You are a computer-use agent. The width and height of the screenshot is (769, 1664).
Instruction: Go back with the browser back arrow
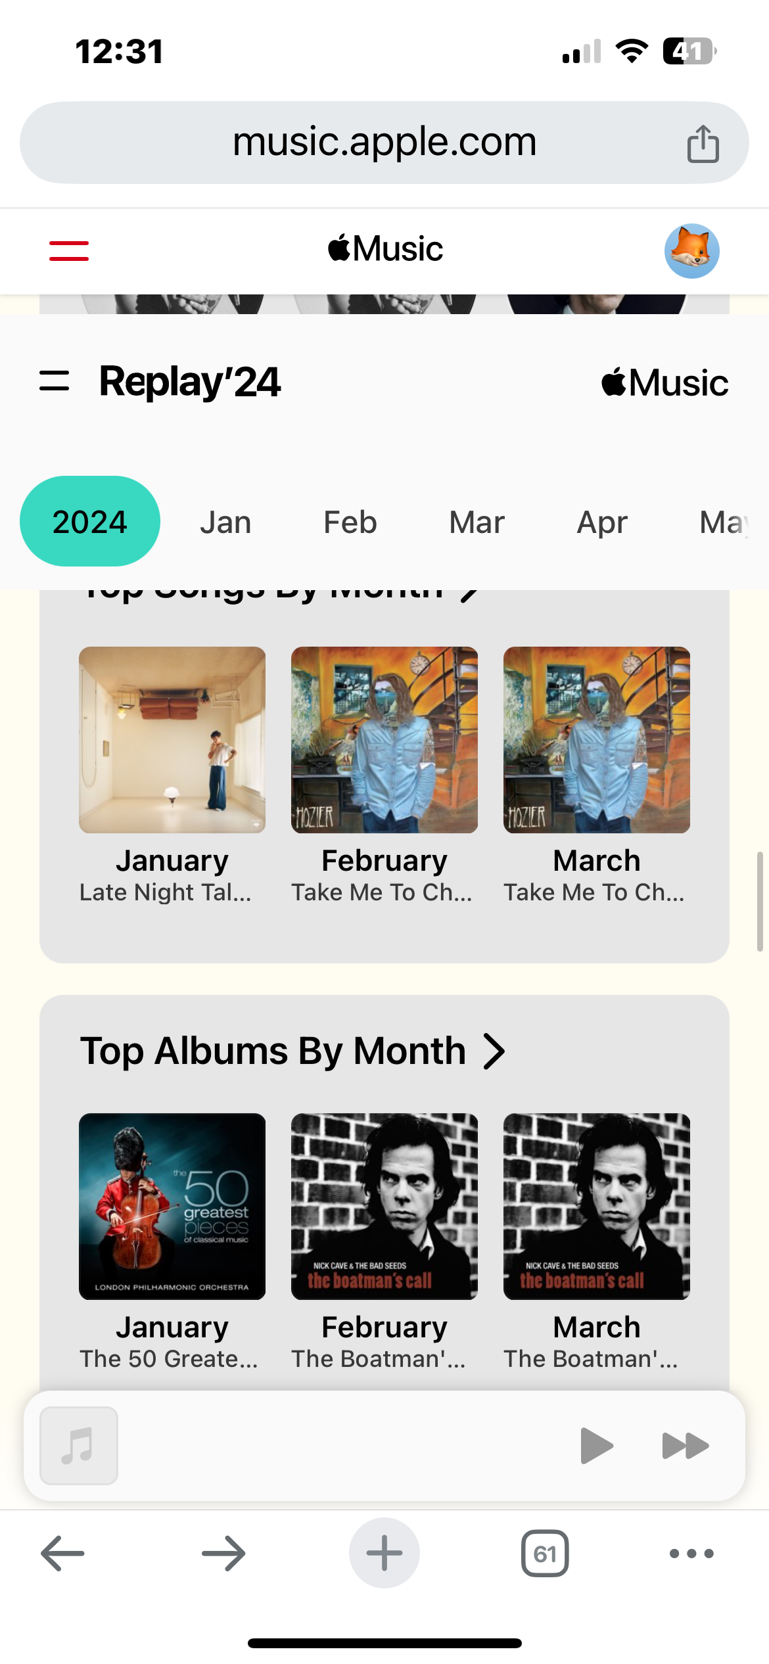point(62,1553)
